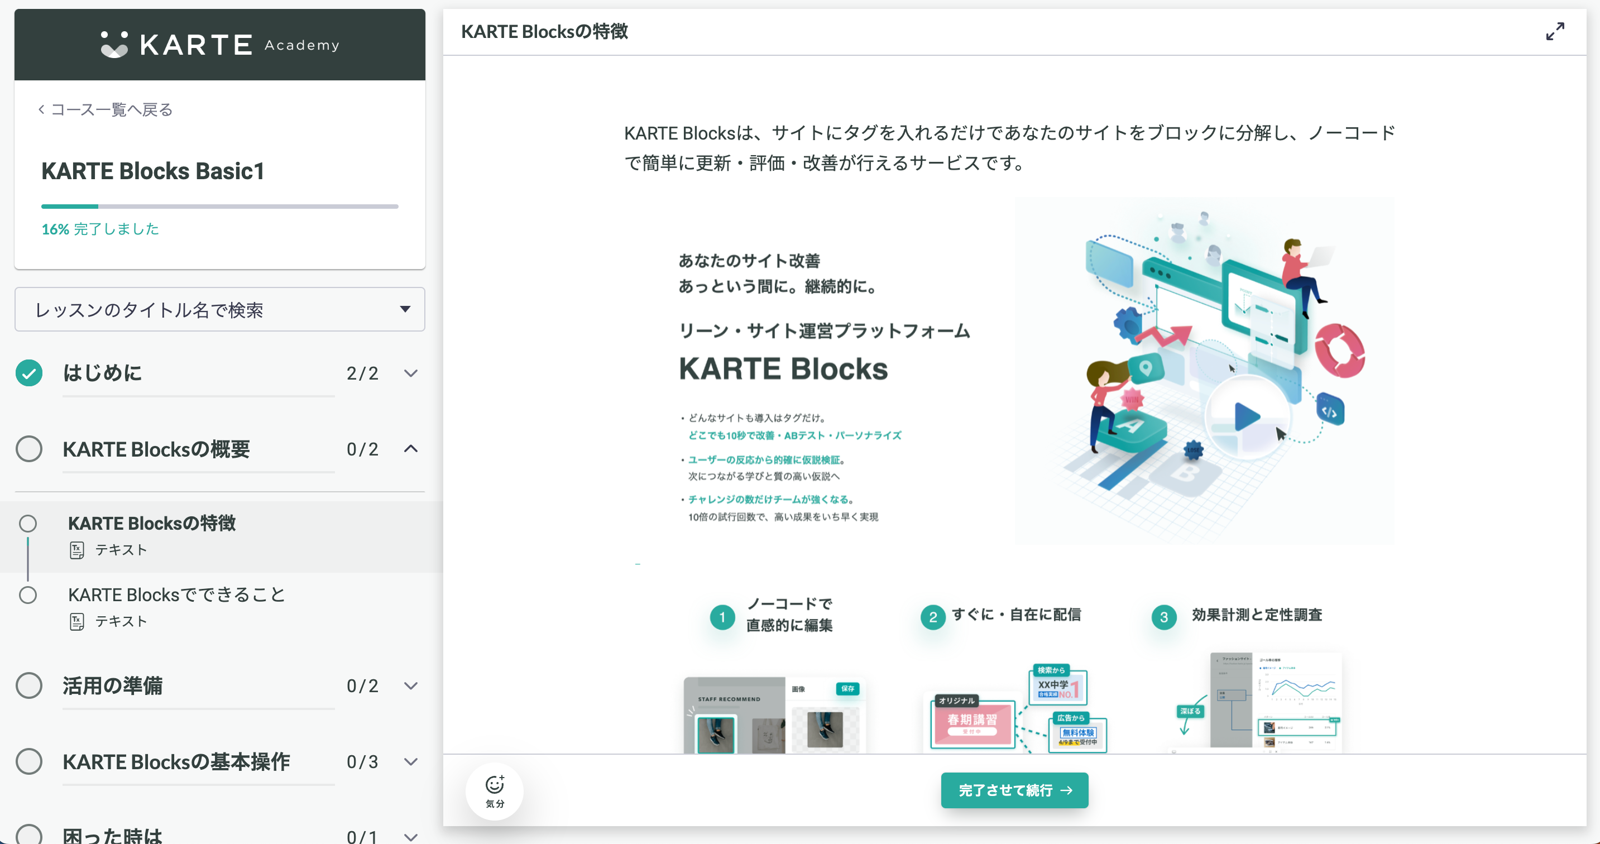Go back via コース一覧へ戻る link
1600x844 pixels.
(x=105, y=110)
